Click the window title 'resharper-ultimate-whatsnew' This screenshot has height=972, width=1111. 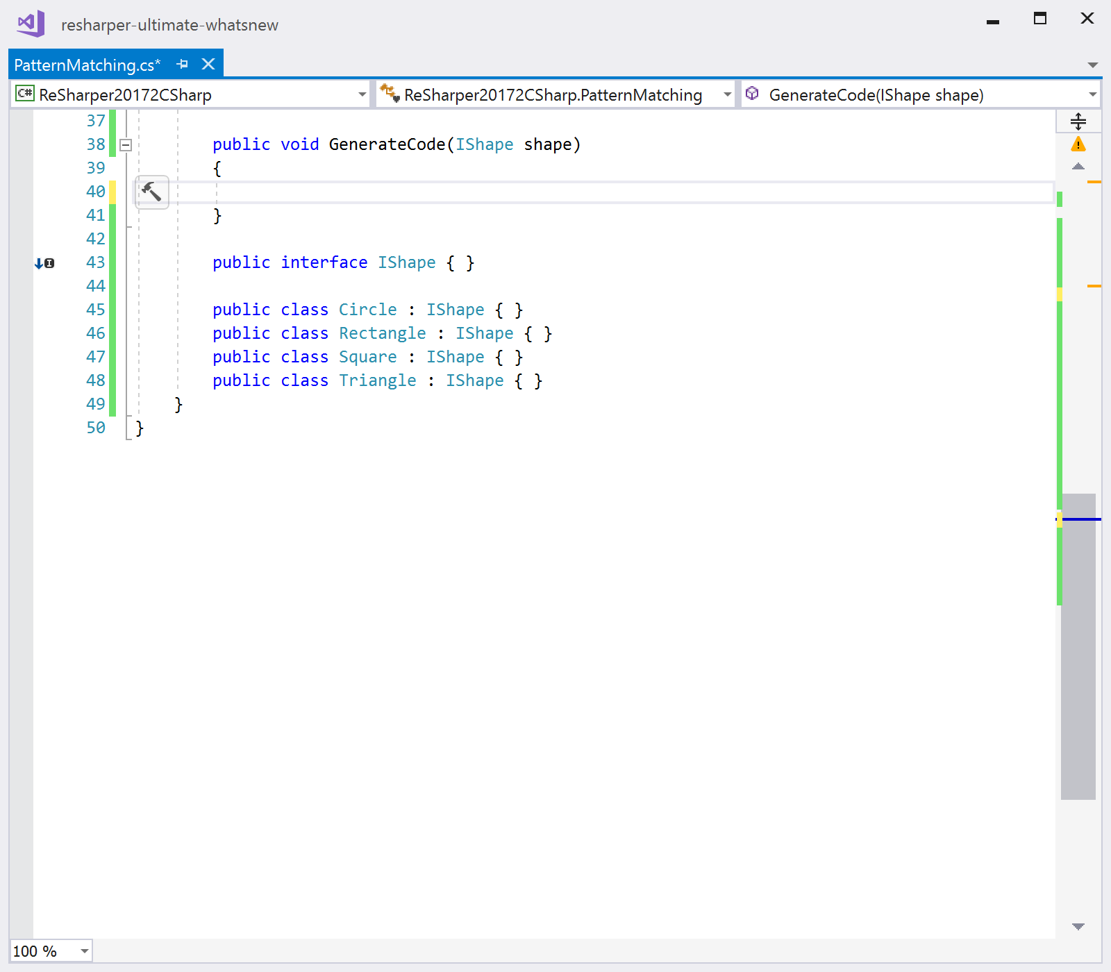[x=169, y=25]
